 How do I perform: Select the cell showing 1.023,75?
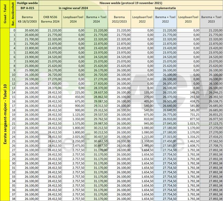pos(188,123)
